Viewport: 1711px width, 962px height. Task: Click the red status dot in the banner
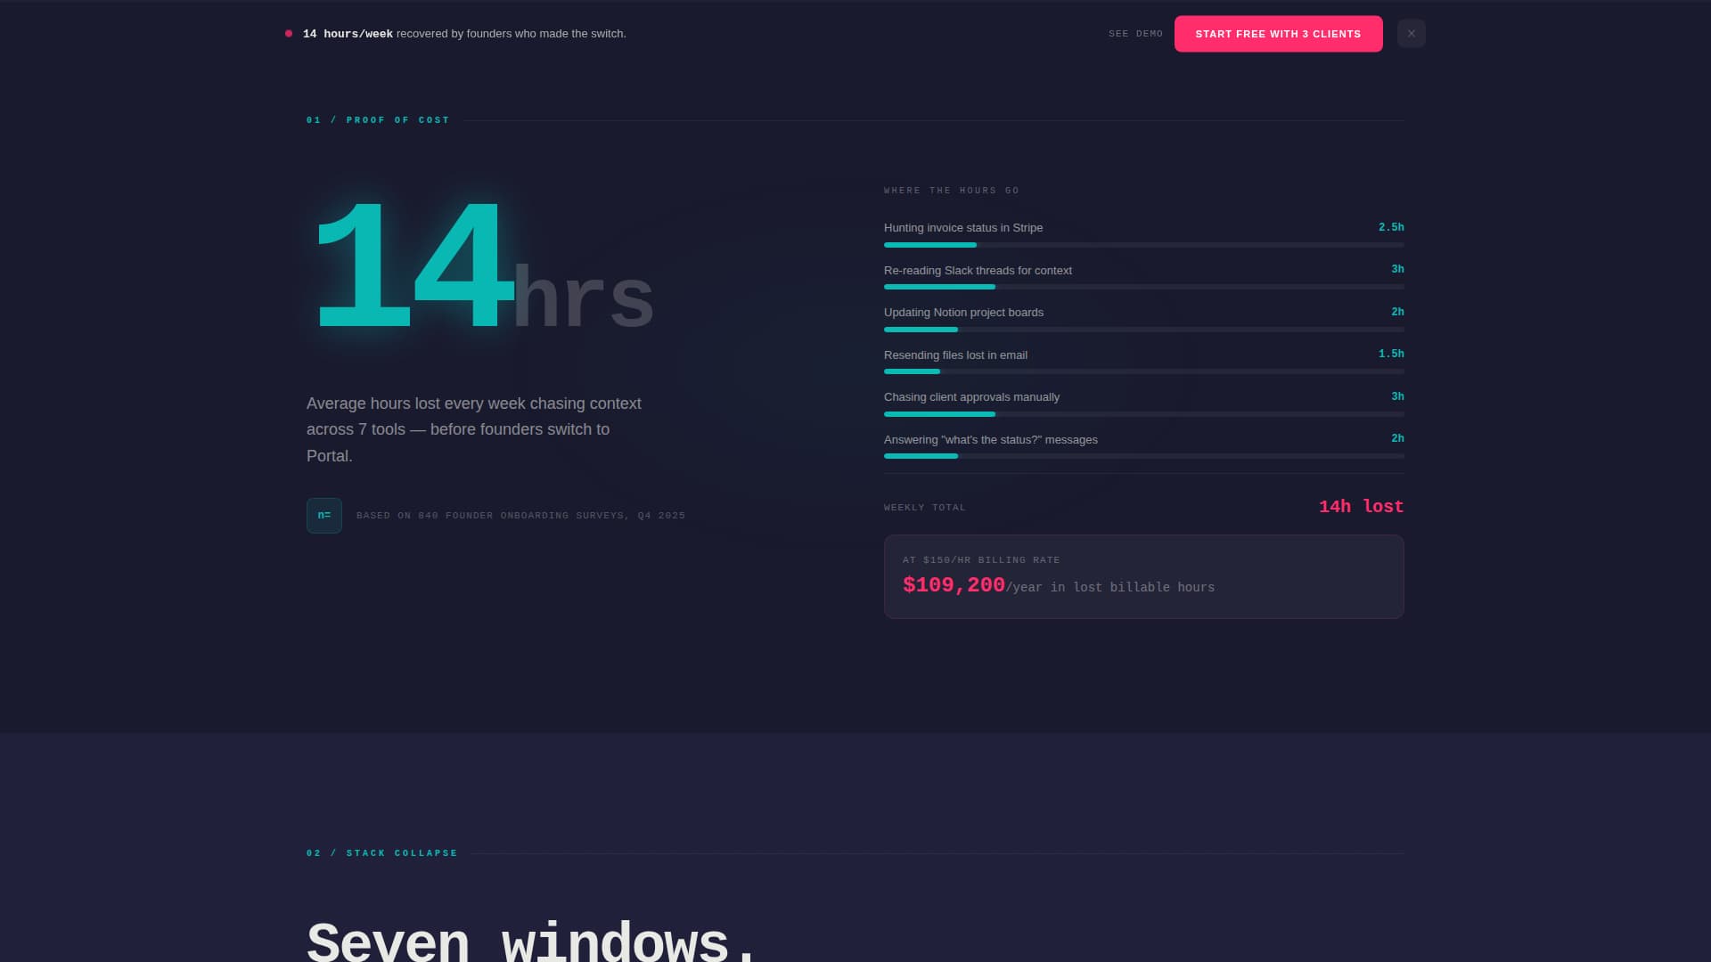tap(289, 34)
